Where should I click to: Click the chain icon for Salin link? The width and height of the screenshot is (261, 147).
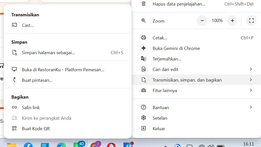tap(14, 107)
